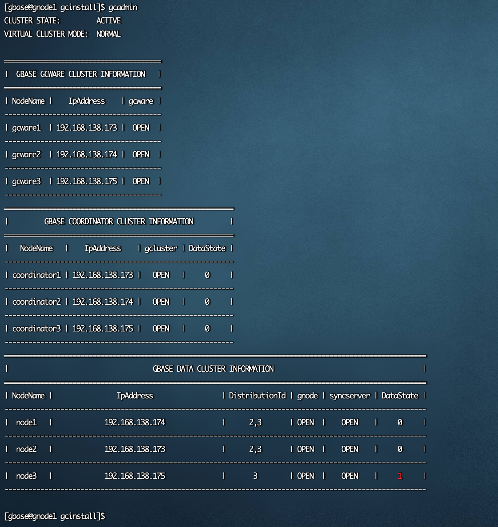The width and height of the screenshot is (498, 527).
Task: Click the IpAddress header of the coordinator table
Action: tap(103, 248)
